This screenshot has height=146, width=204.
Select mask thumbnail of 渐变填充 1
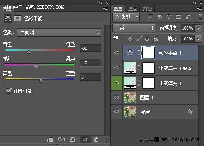[x=148, y=83]
